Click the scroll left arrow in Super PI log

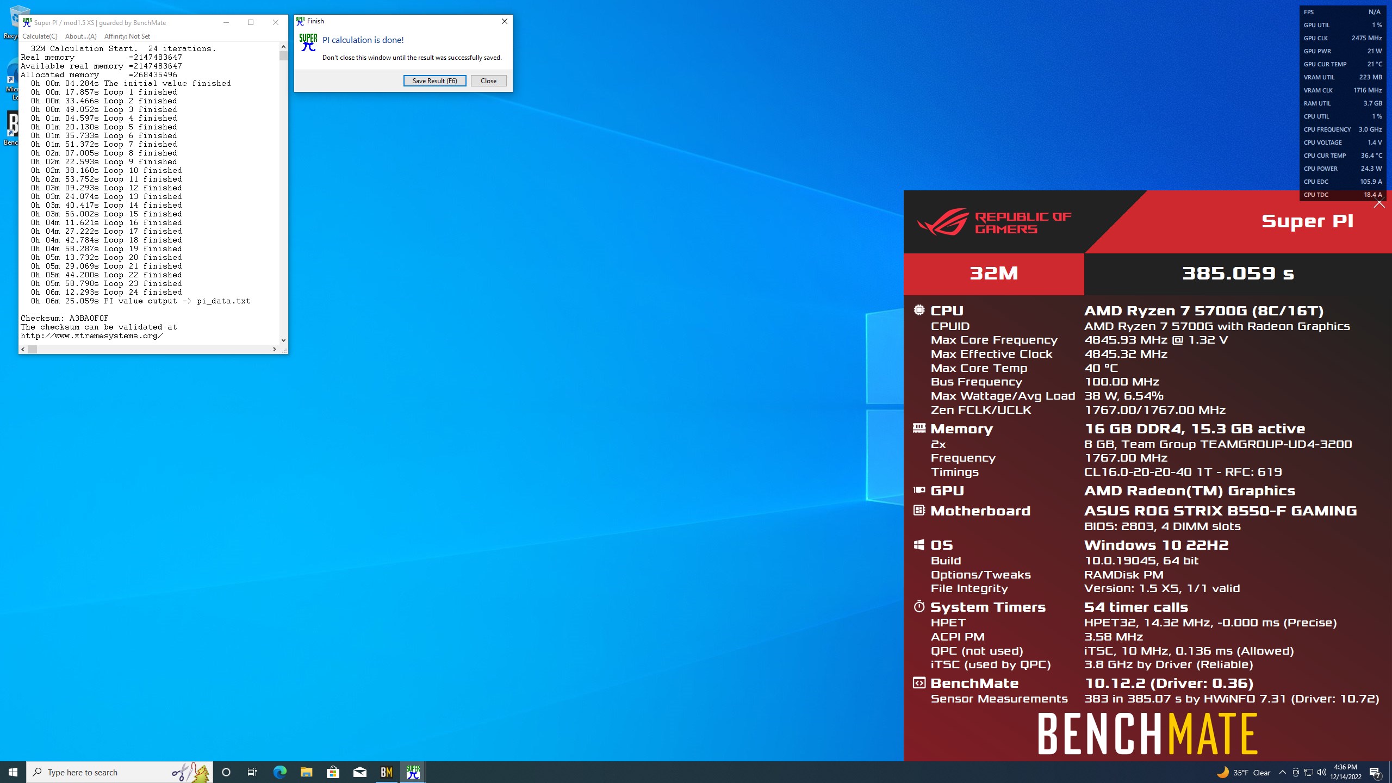coord(23,350)
